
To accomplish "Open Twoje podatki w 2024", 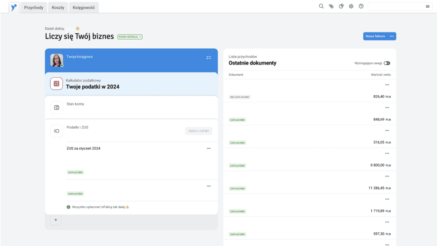I will click(93, 87).
